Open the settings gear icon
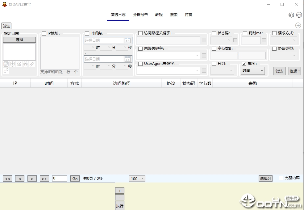Screen dimensions: 304x210 291,15
